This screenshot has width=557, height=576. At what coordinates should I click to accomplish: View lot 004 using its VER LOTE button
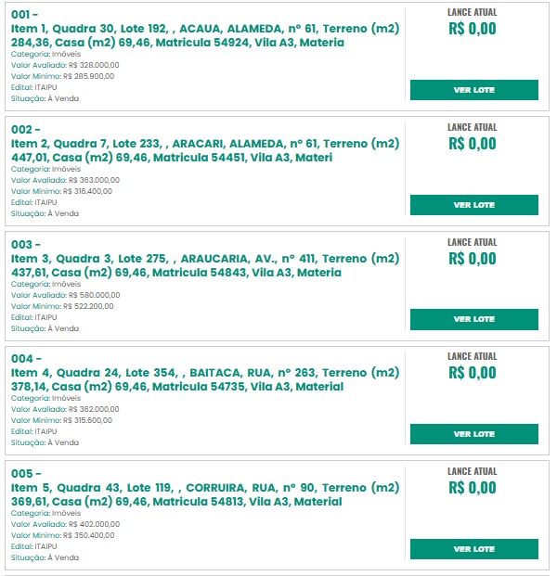[x=473, y=434]
